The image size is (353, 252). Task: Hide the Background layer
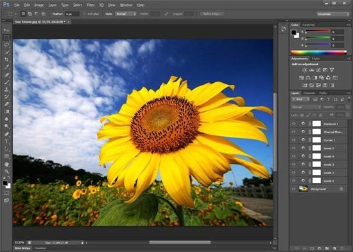(293, 189)
